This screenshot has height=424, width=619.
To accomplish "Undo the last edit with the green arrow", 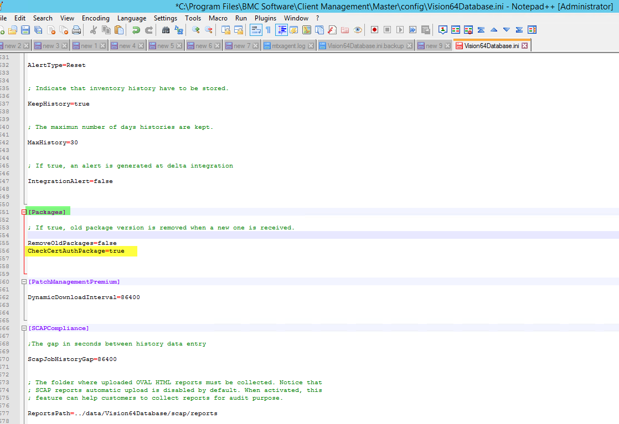I will click(136, 30).
